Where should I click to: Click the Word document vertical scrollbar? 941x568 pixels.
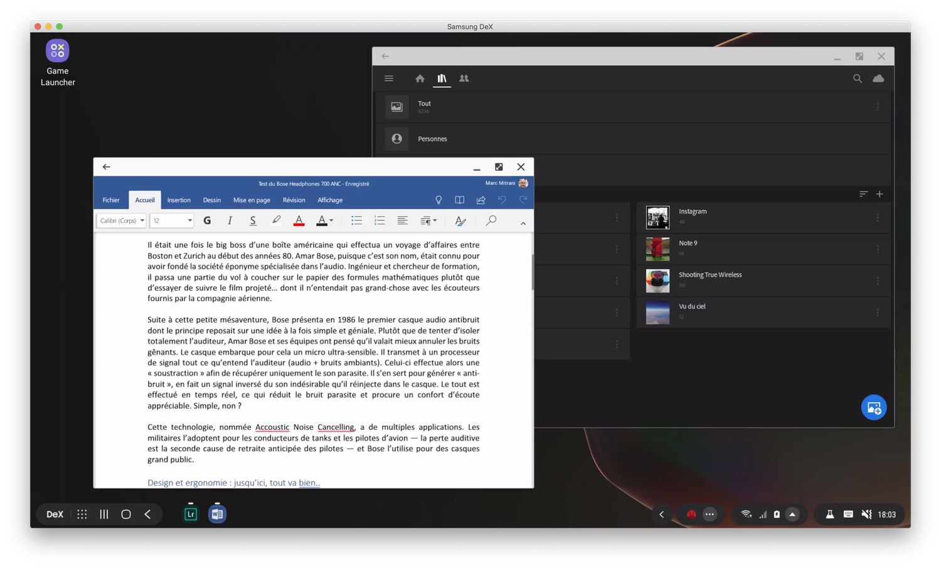point(533,272)
